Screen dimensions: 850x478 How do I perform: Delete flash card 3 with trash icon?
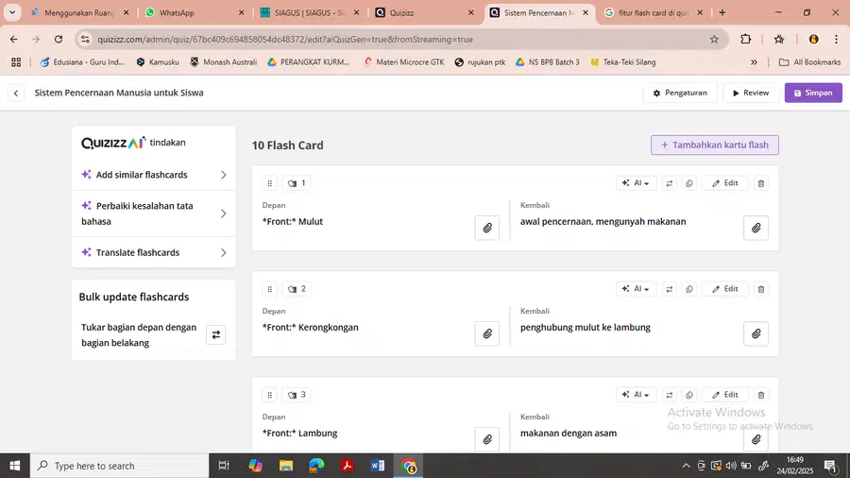(760, 395)
